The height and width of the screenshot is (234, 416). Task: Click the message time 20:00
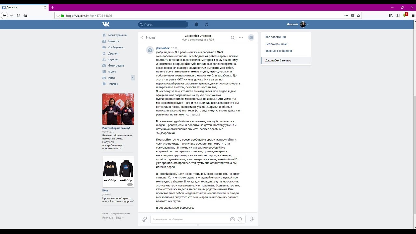(x=174, y=48)
